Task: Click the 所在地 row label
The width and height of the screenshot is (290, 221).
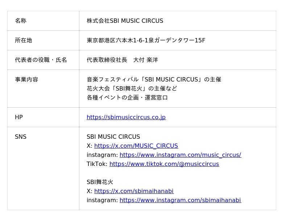Action: click(23, 41)
